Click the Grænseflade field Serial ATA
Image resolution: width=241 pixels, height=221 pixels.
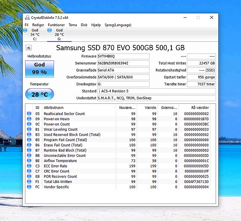coord(123,70)
